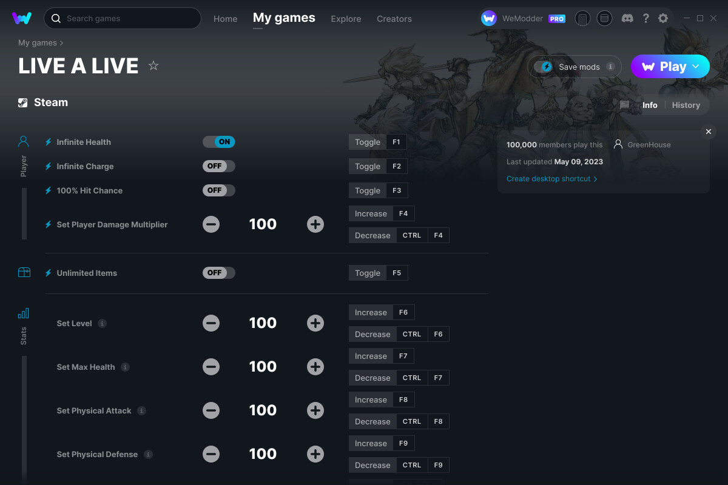Open the help question mark icon
This screenshot has width=728, height=485.
coord(646,18)
